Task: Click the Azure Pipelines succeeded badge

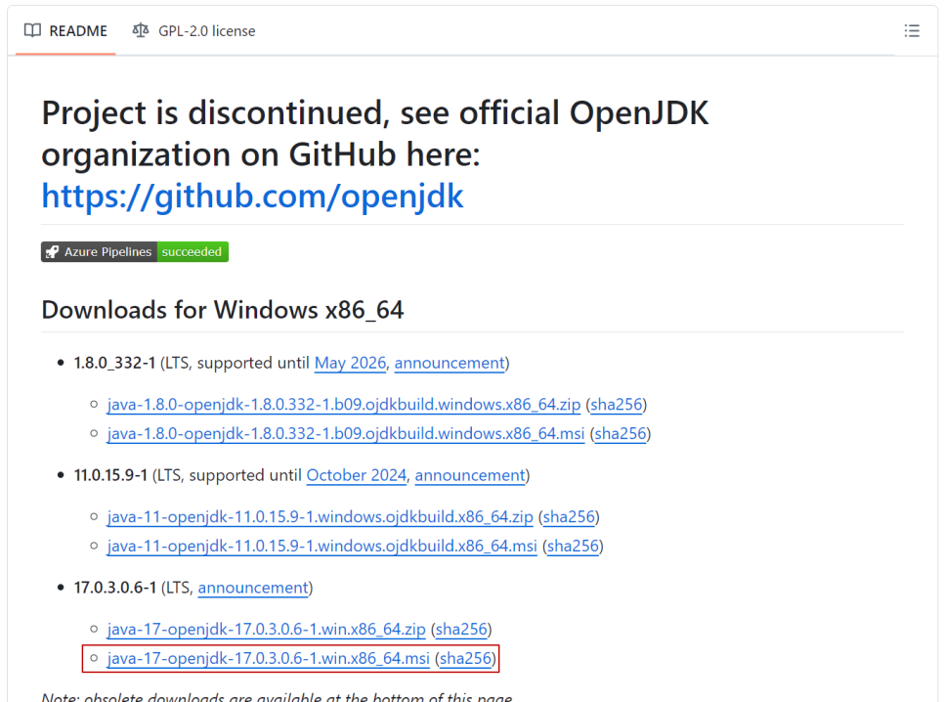Action: pyautogui.click(x=135, y=252)
